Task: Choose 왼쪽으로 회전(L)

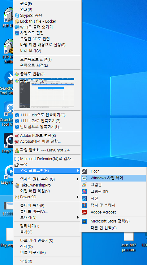Action: click(x=47, y=65)
